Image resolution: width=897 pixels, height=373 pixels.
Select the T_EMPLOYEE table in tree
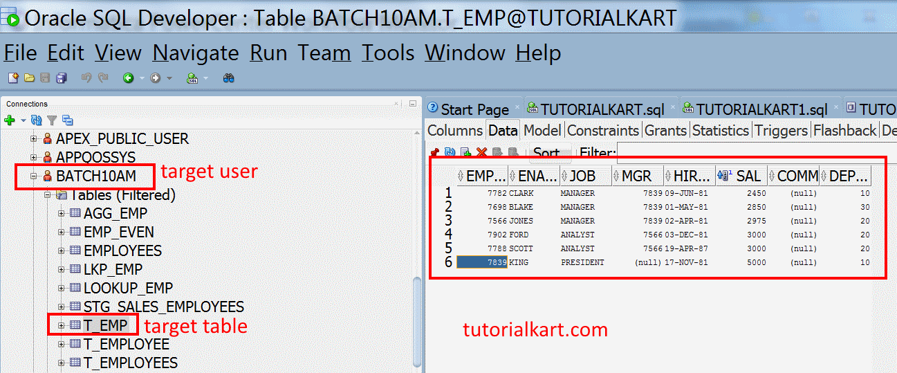click(126, 344)
